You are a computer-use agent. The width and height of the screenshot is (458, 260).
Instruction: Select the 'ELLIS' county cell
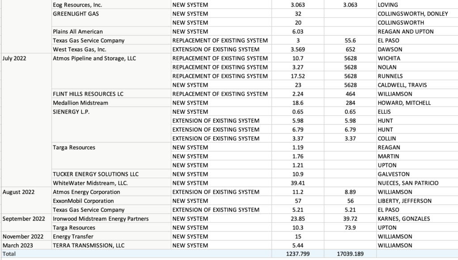point(417,111)
